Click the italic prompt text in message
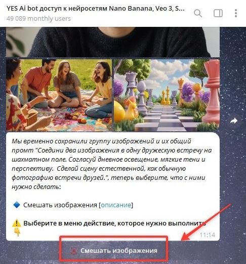 (x=111, y=164)
